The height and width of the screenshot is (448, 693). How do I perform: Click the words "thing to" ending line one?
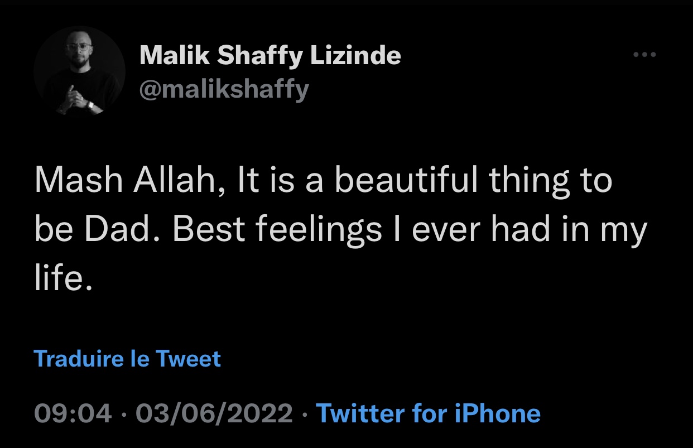550,181
